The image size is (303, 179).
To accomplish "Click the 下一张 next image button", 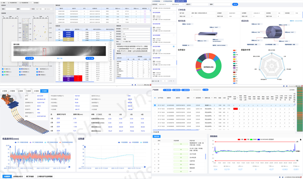I will point(90,58).
